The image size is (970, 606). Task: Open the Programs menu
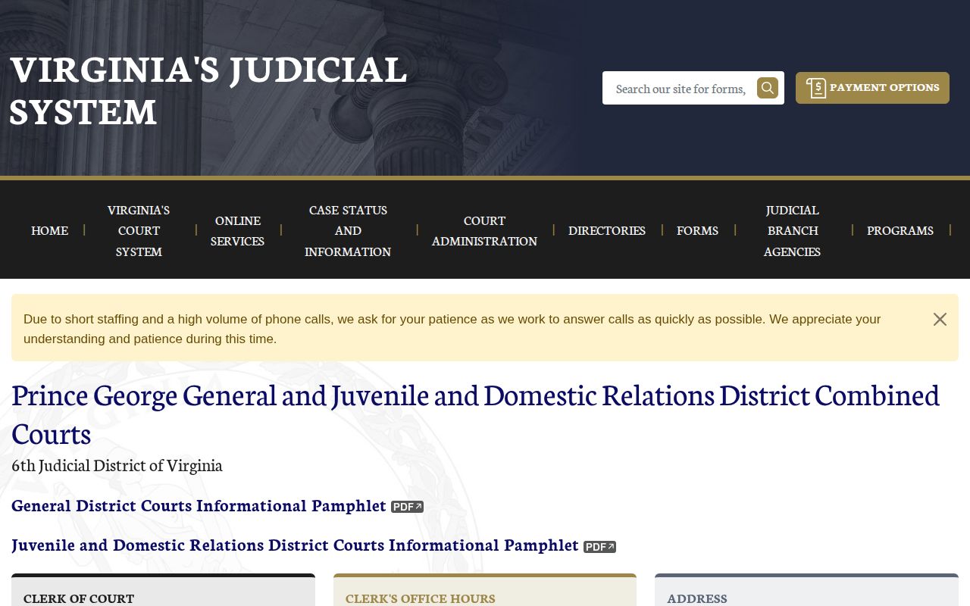[900, 230]
